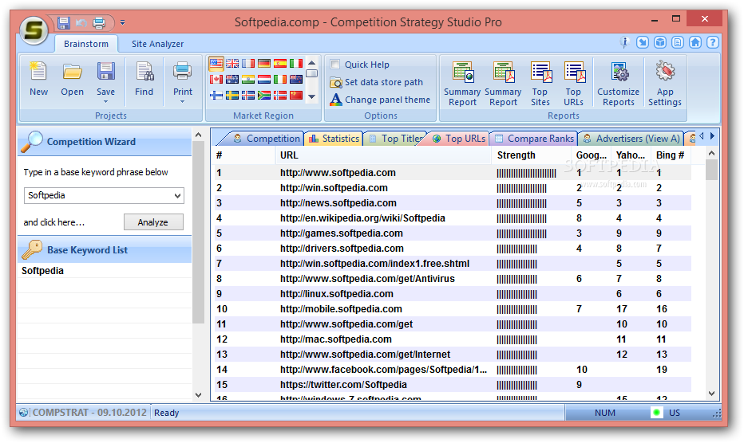Select the Canada flag region
The image size is (744, 443).
tap(216, 80)
